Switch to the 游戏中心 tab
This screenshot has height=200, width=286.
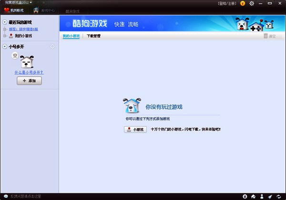coord(44,11)
